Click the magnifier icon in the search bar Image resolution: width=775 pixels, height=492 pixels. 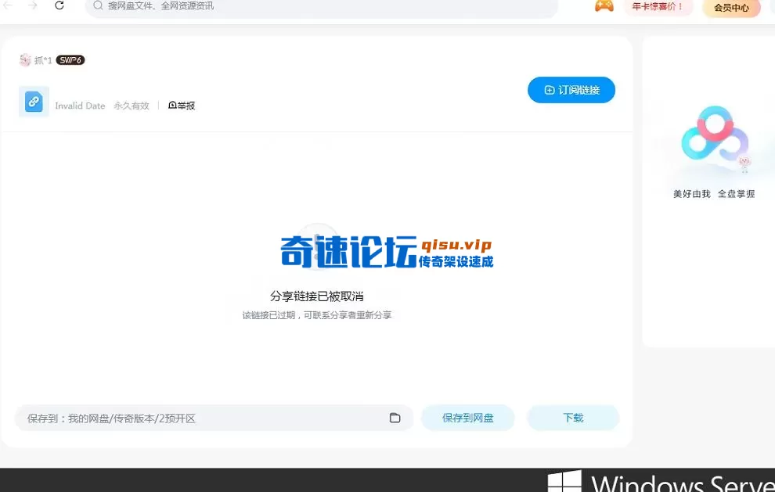tap(96, 6)
